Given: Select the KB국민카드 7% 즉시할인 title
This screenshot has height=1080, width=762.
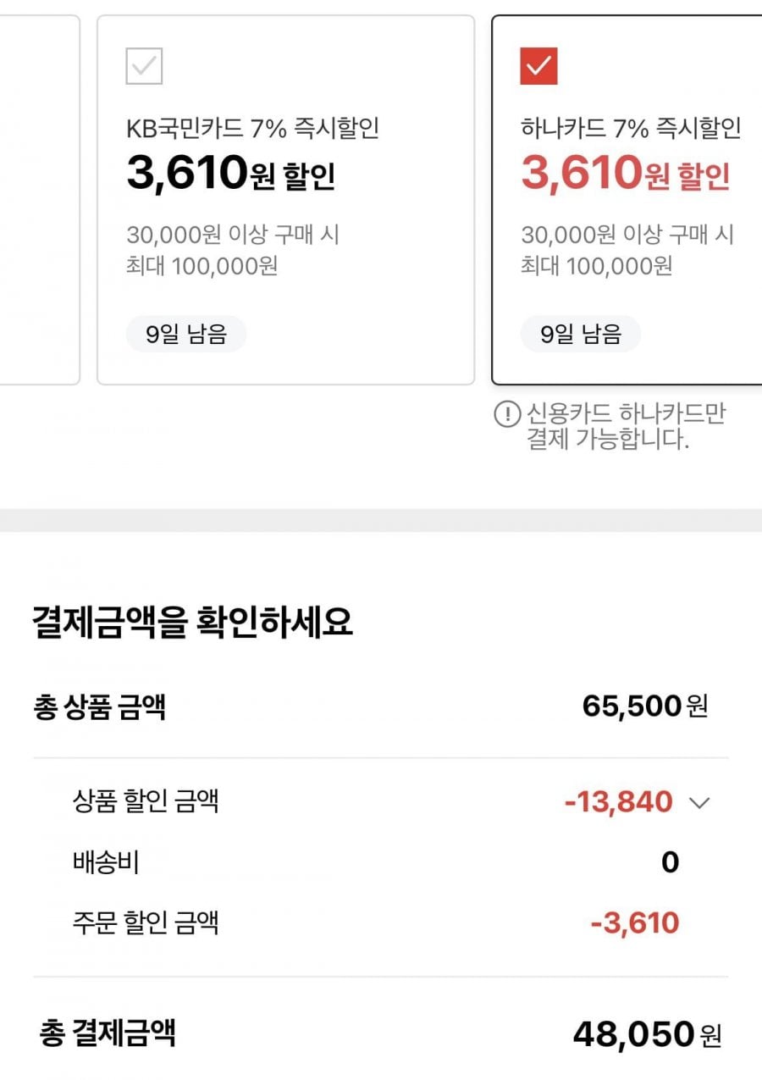Looking at the screenshot, I should point(252,129).
